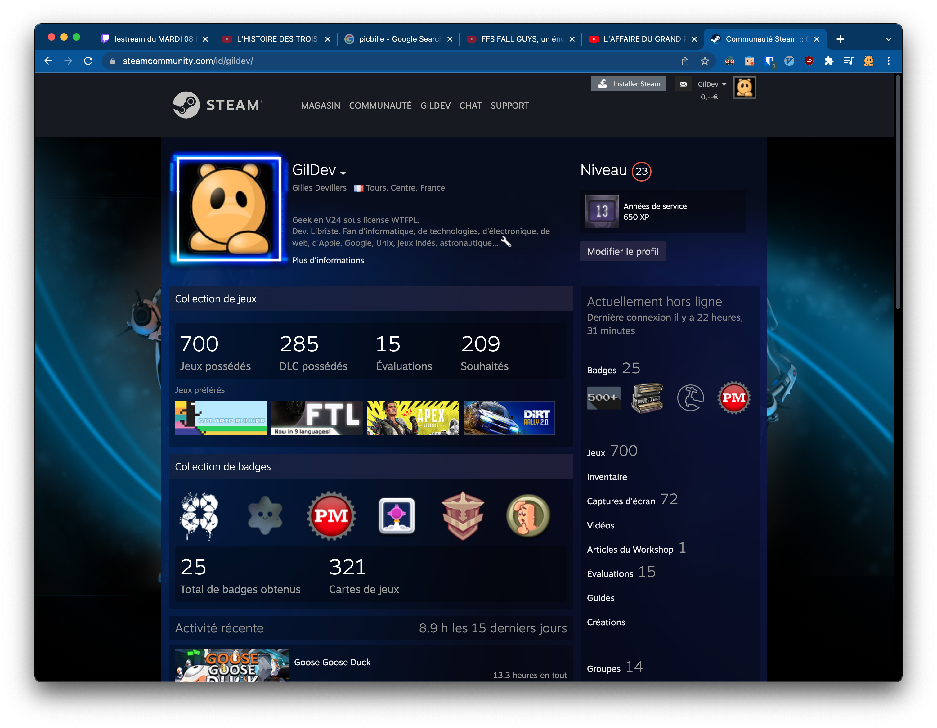The image size is (937, 728).
Task: Open the FTL game thumbnail
Action: pyautogui.click(x=316, y=418)
